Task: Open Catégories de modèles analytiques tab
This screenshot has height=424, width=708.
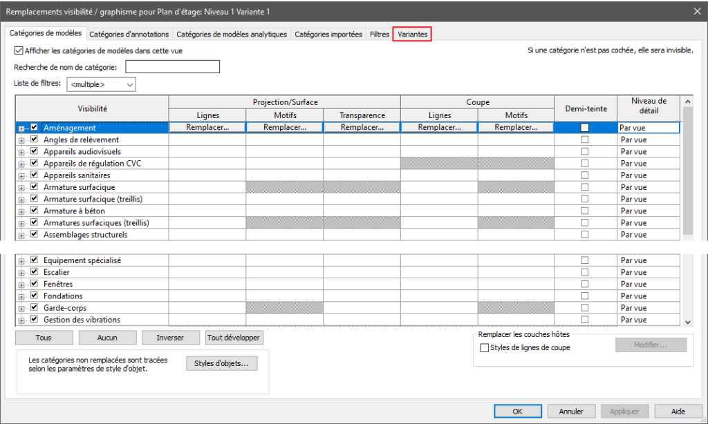Action: pos(232,35)
